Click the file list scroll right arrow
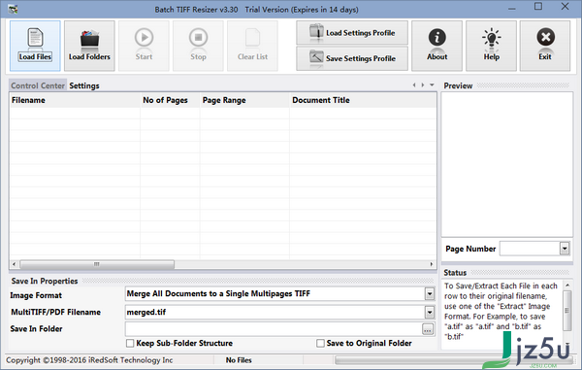Viewport: 582px width, 370px height. [432, 264]
